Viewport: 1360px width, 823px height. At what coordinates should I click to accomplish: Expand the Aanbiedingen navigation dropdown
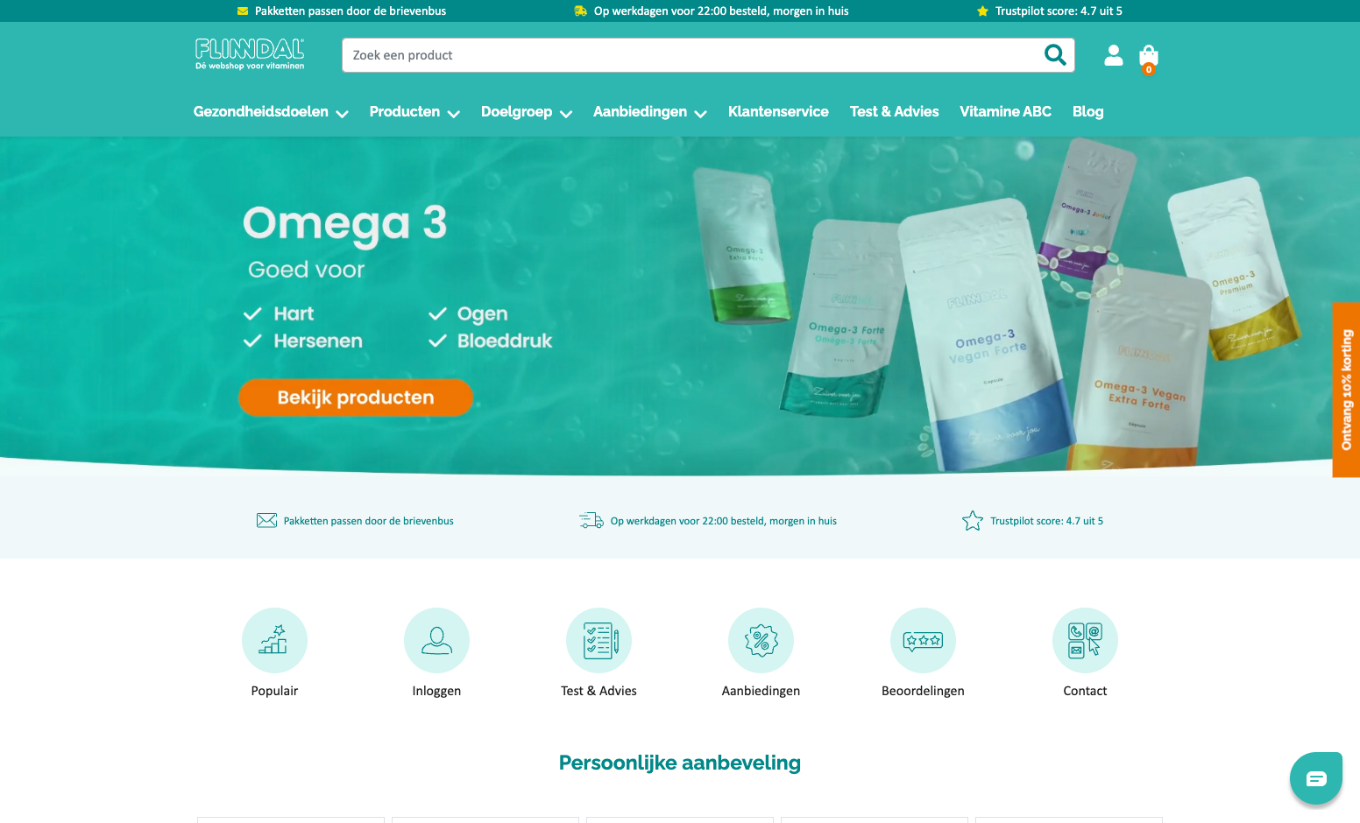point(650,112)
